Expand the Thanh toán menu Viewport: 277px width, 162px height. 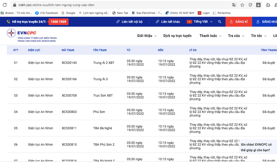click(210, 36)
